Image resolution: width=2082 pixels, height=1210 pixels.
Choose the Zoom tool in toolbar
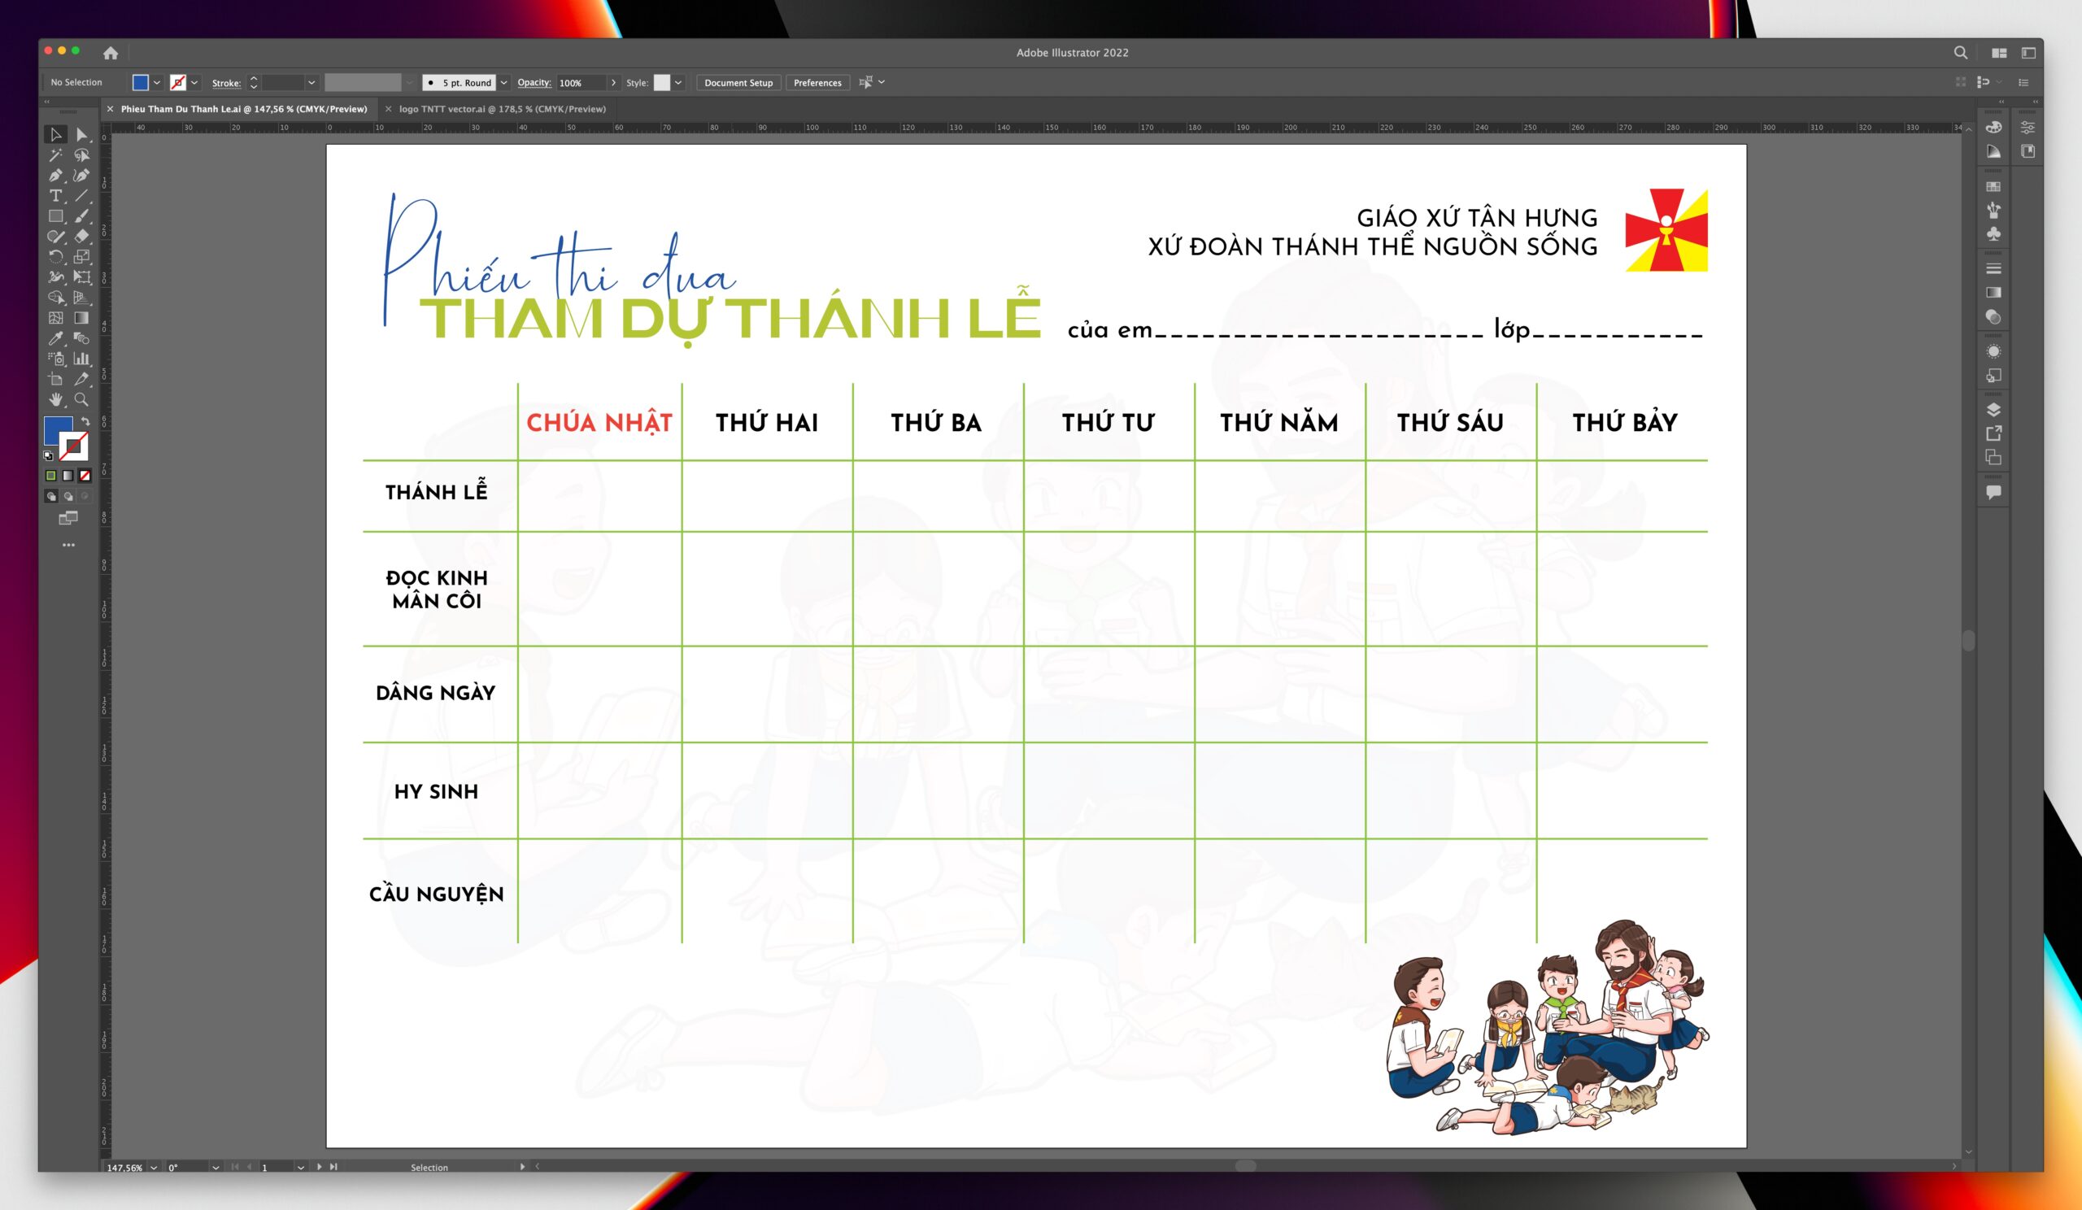[x=81, y=399]
